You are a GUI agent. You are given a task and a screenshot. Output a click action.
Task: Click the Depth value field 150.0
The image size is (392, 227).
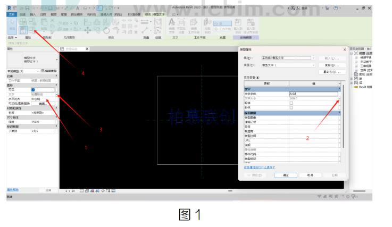(43, 122)
